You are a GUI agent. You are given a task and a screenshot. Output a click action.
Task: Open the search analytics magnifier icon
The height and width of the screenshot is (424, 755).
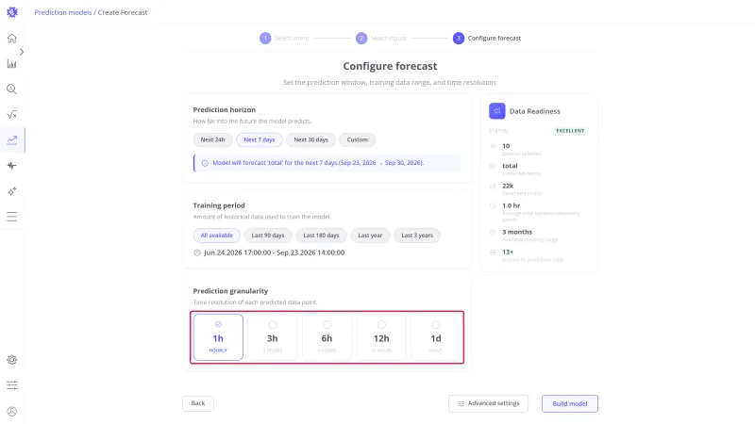(12, 89)
